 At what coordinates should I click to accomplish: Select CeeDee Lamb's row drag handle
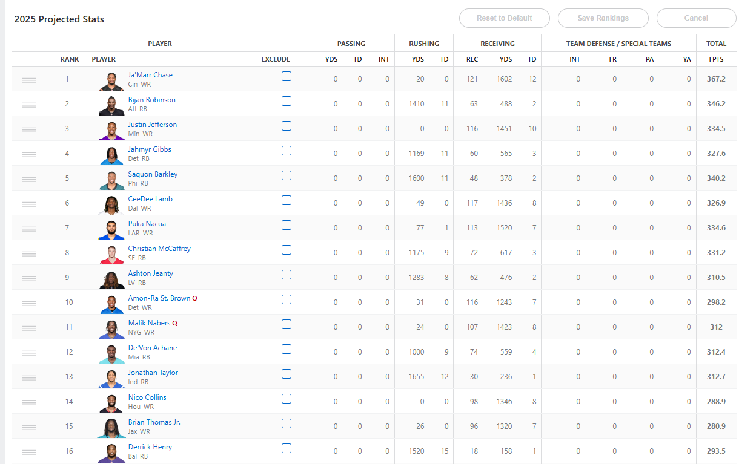pos(29,204)
